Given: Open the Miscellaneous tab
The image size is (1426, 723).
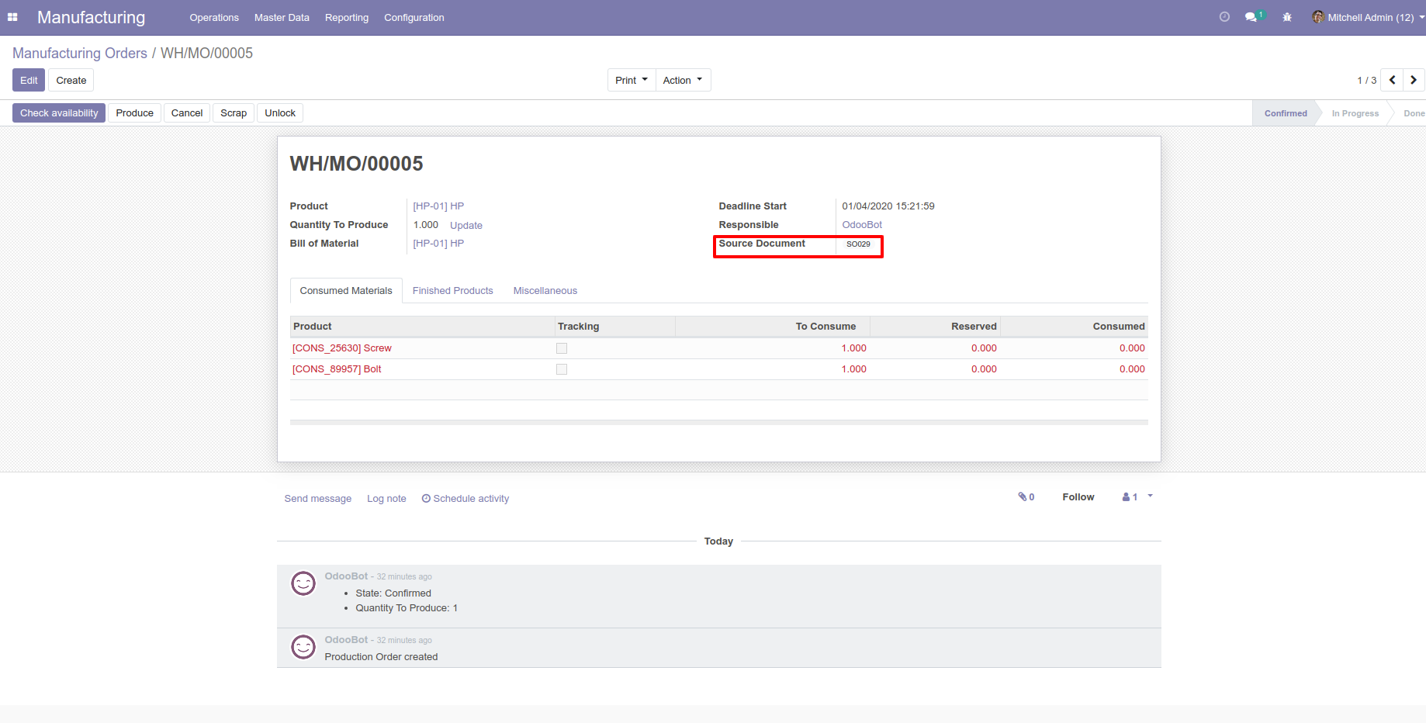Looking at the screenshot, I should [x=545, y=291].
